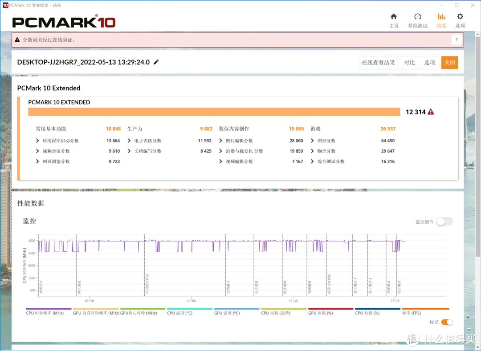Click the 对比 button
The height and width of the screenshot is (351, 481).
[x=409, y=62]
